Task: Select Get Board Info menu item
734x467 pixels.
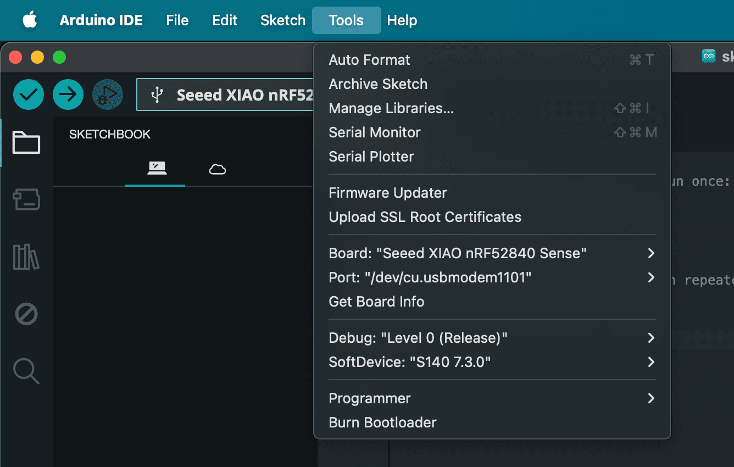Action: click(x=492, y=302)
